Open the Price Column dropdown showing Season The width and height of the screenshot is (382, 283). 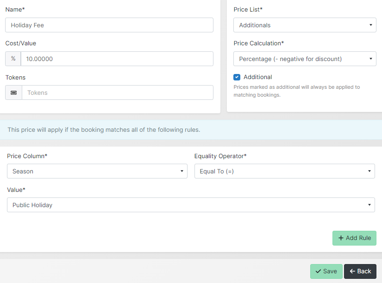click(97, 171)
